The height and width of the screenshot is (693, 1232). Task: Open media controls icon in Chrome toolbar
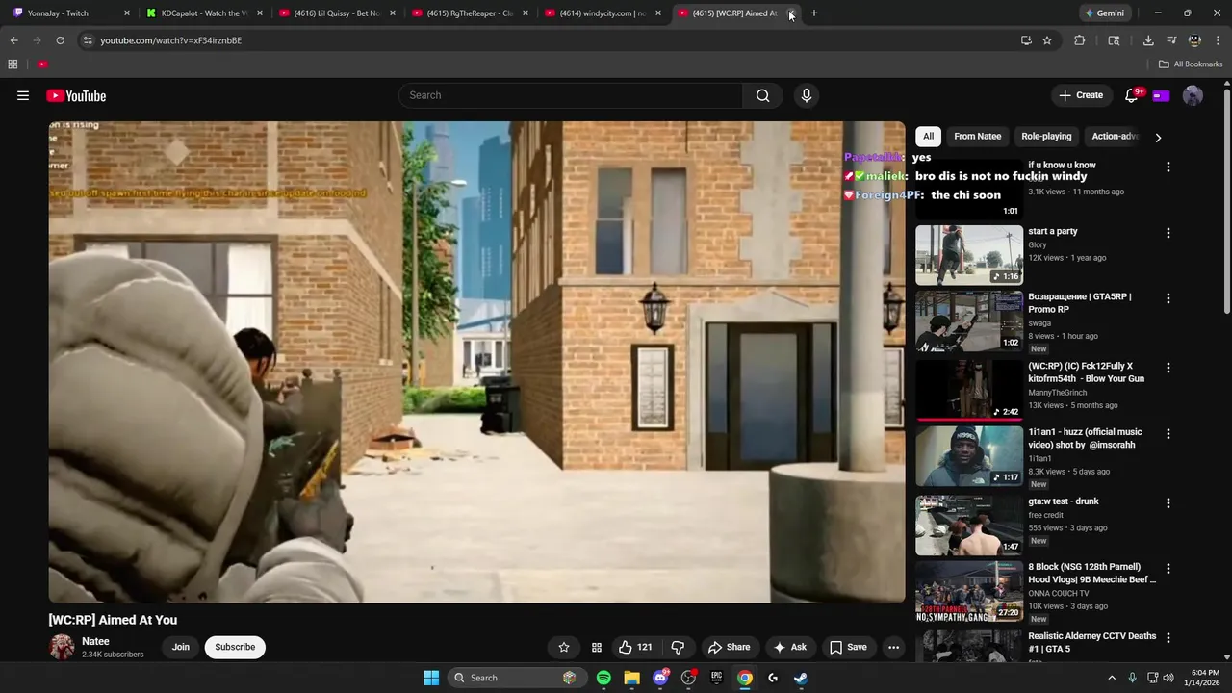click(1171, 40)
